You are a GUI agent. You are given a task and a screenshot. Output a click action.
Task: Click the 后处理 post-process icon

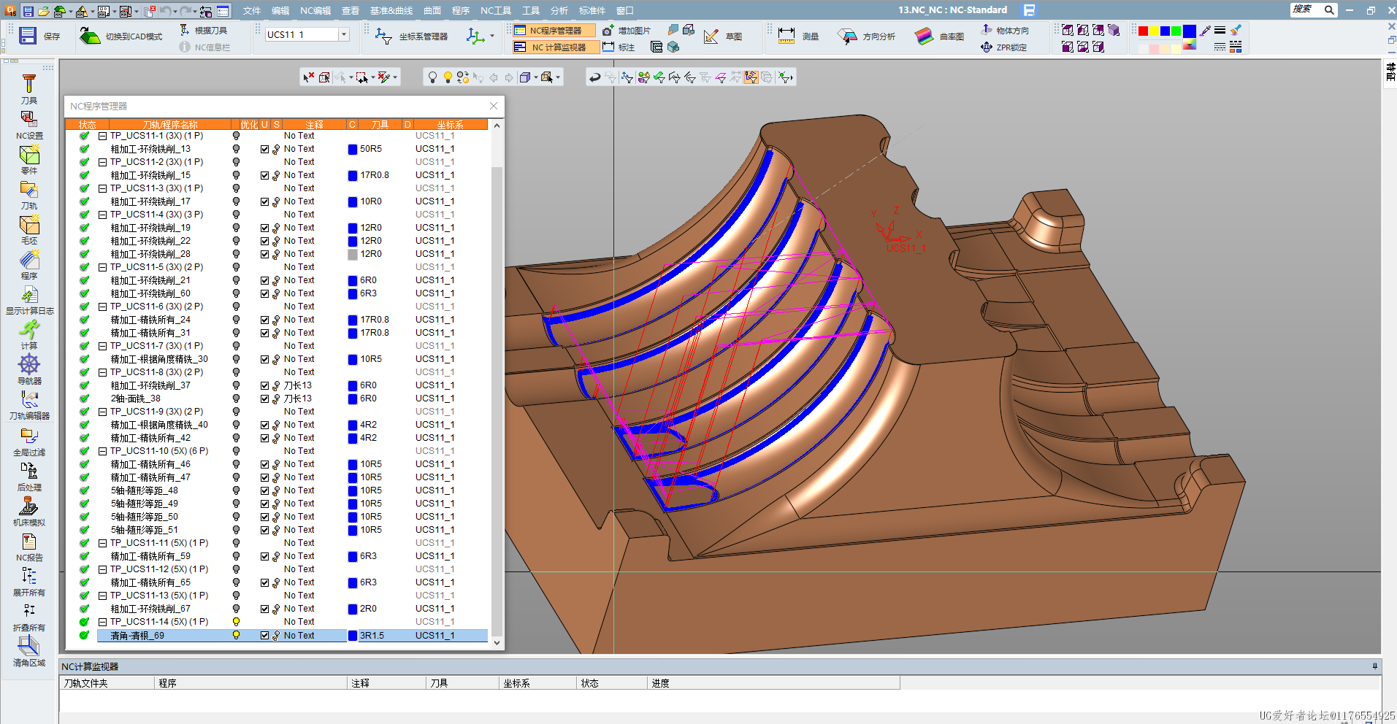coord(29,477)
